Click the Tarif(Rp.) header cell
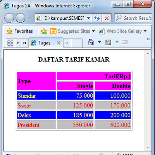Image resolution: width=155 pixels, height=155 pixels. click(94, 76)
